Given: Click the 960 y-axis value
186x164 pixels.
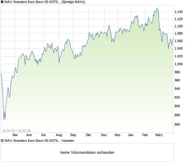Looking at the screenshot, I should pos(177,80).
